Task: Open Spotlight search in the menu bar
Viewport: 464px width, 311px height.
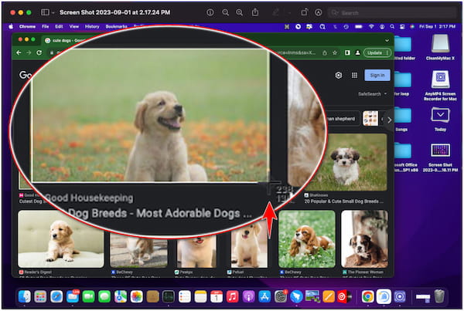Action: 392,26
